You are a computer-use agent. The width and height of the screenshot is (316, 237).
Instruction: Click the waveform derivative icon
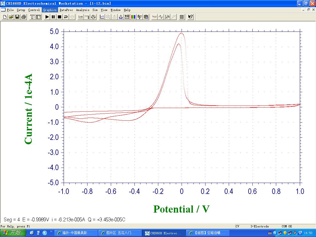click(x=161, y=17)
